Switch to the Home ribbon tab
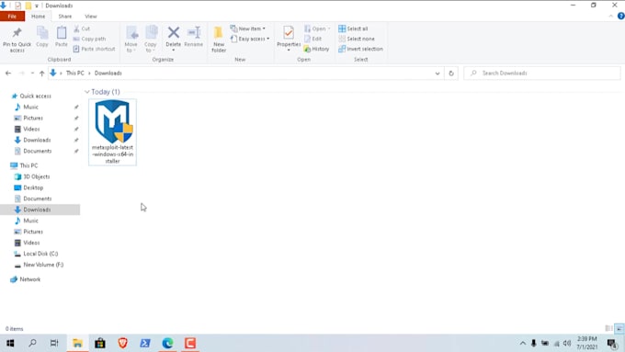The height and width of the screenshot is (352, 625). pyautogui.click(x=39, y=17)
